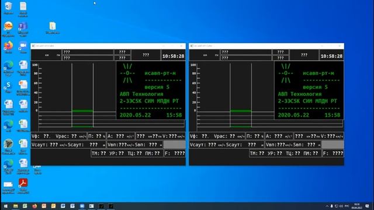Click the F: ???? field in left window
Image resolution: width=374 pixels, height=210 pixels.
[175, 153]
